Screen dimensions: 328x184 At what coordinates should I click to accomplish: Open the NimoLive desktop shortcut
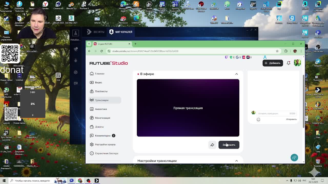(x=123, y=20)
